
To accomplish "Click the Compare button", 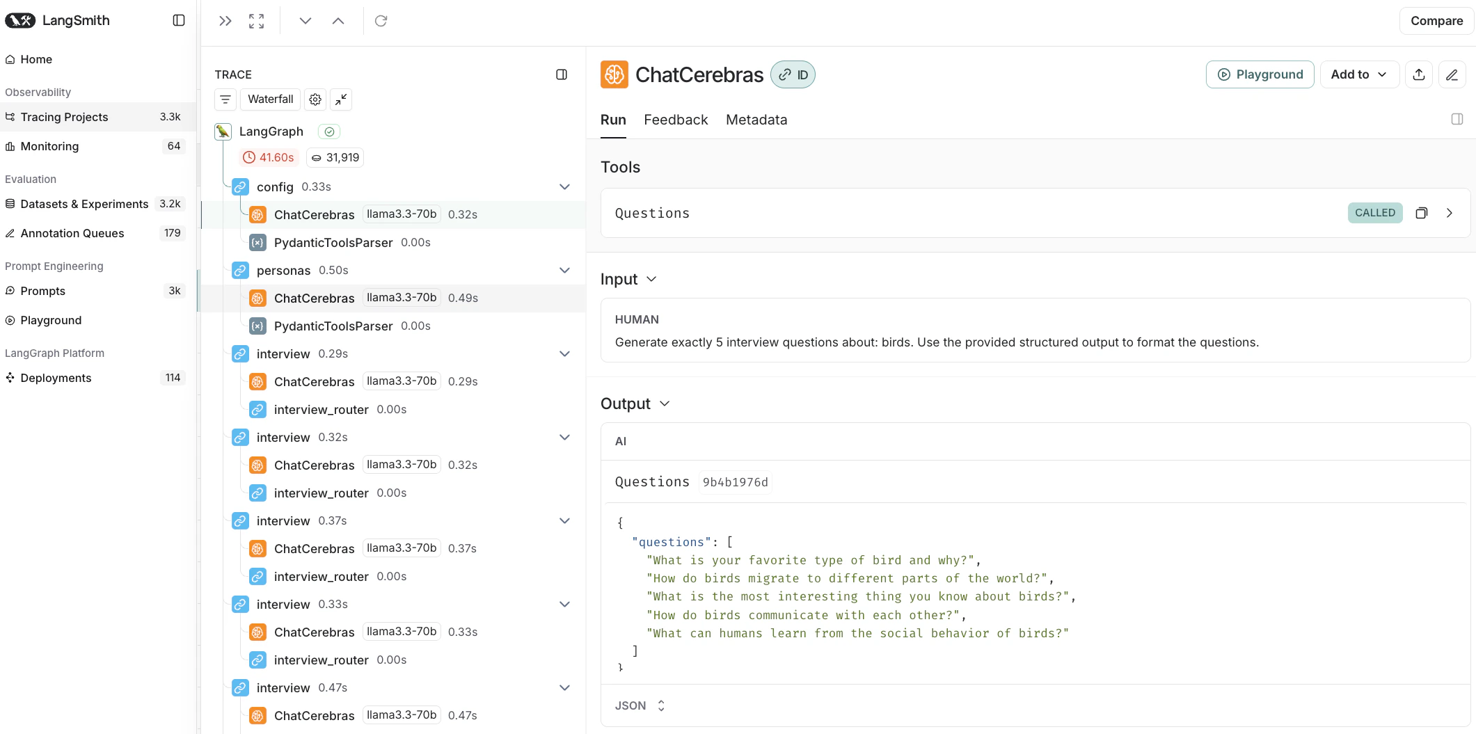I will pos(1436,21).
